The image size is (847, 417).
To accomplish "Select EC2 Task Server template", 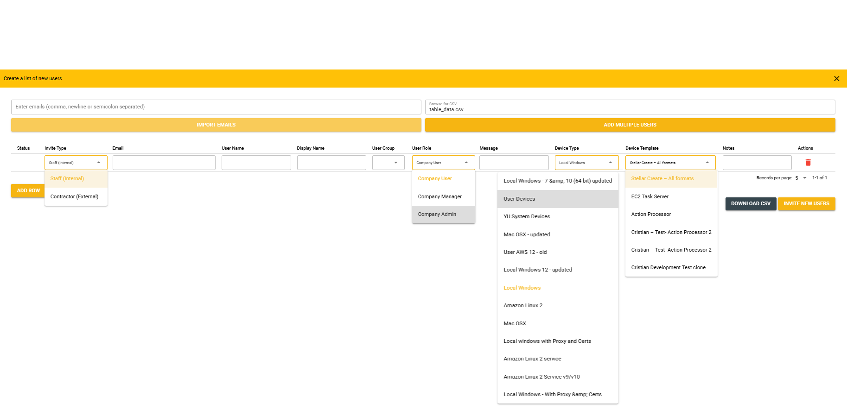I will click(x=650, y=197).
